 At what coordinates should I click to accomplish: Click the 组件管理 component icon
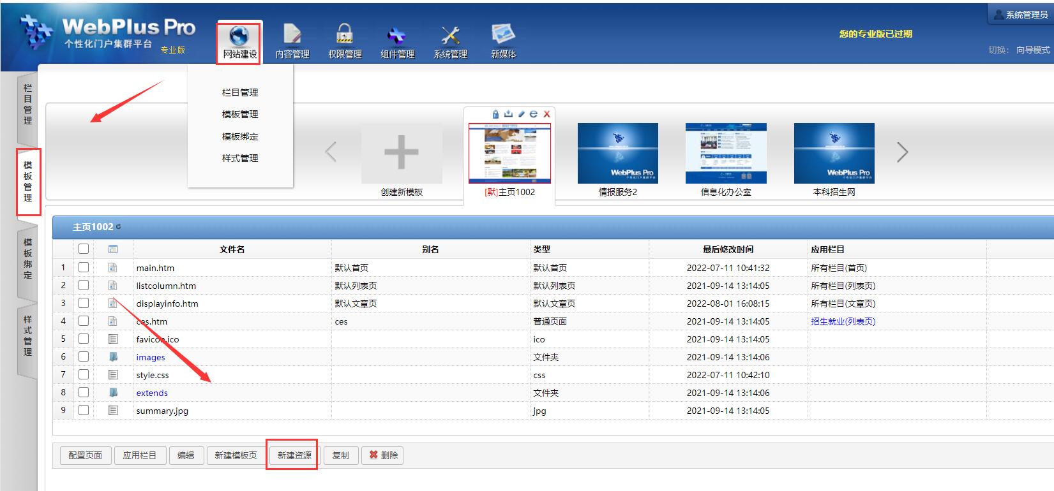point(397,34)
